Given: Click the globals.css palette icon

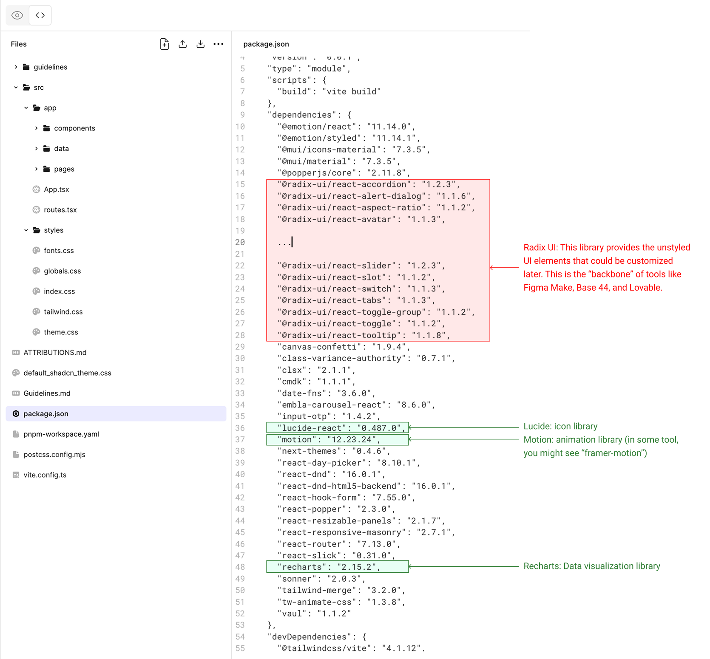Looking at the screenshot, I should (36, 271).
